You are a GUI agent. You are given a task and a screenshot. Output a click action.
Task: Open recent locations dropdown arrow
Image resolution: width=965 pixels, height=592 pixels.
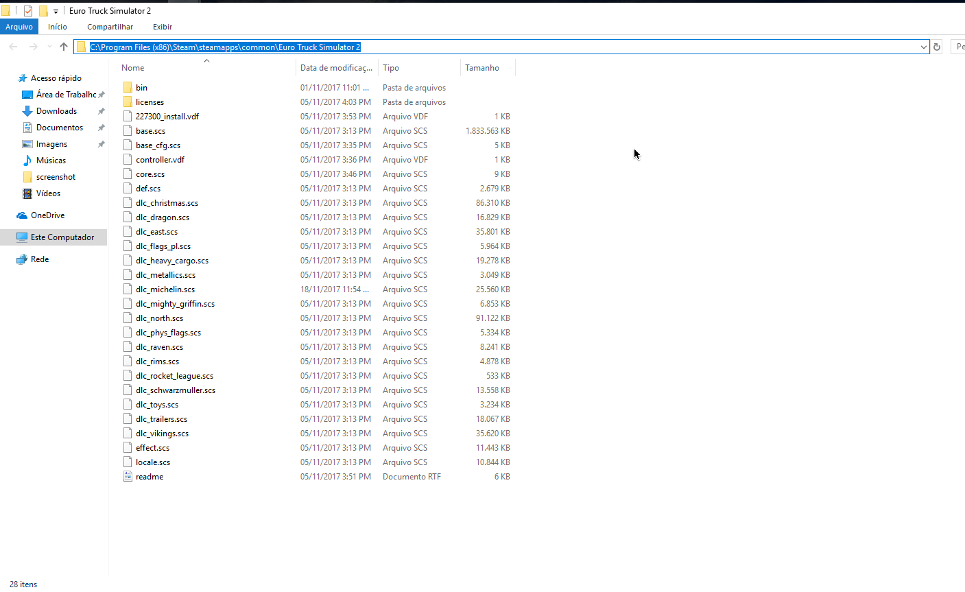pyautogui.click(x=49, y=47)
